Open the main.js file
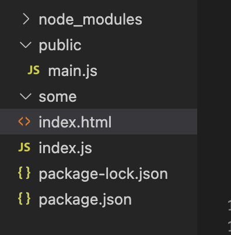This screenshot has width=231, height=235. click(73, 71)
